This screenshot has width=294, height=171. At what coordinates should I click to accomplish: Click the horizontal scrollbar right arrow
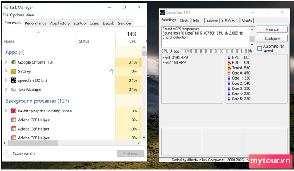pyautogui.click(x=139, y=143)
